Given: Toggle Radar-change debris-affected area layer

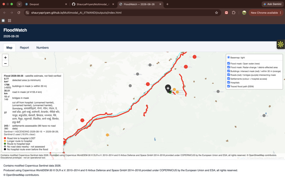Looking at the screenshot, I should [x=228, y=67].
